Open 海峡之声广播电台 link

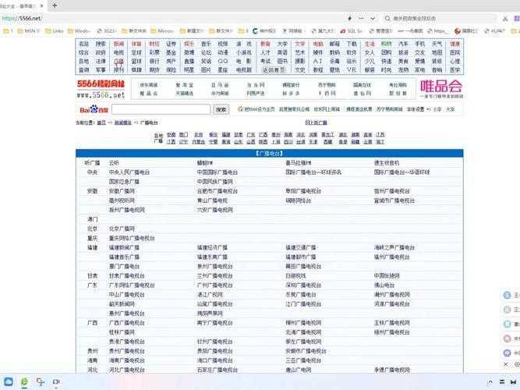(x=394, y=247)
